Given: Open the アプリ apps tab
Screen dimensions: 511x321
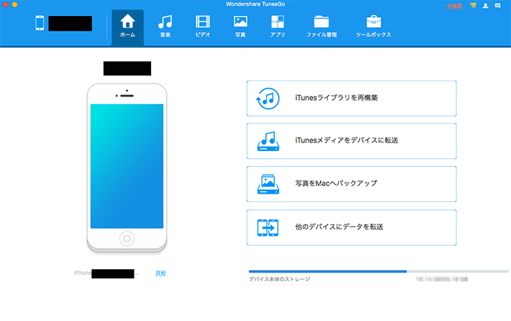Looking at the screenshot, I should pos(278,27).
